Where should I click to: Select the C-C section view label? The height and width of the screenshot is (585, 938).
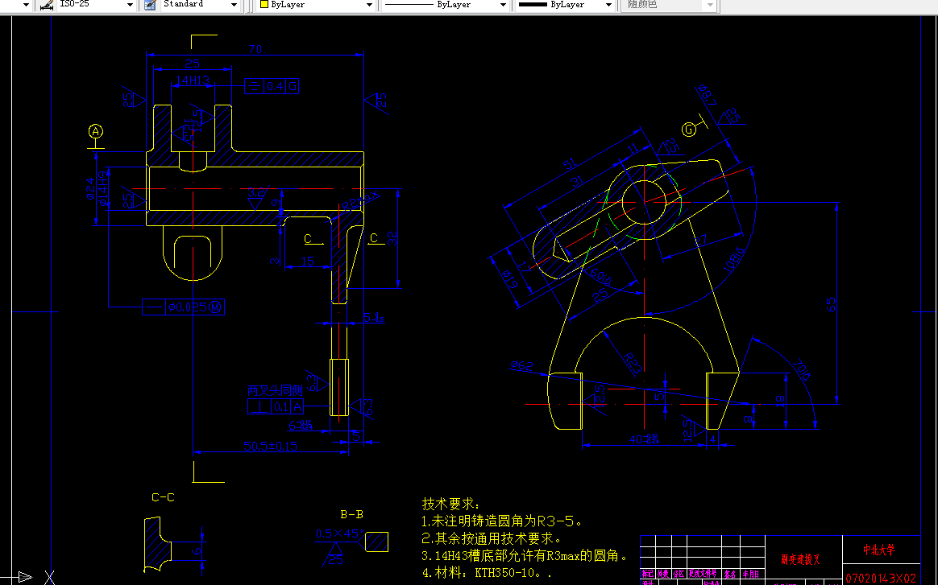[x=164, y=497]
